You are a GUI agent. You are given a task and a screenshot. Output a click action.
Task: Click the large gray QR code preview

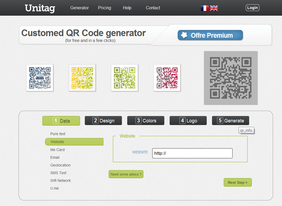(231, 78)
